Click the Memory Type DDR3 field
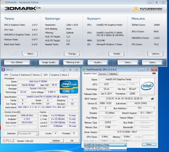The height and width of the screenshot is (152, 169). [108, 122]
